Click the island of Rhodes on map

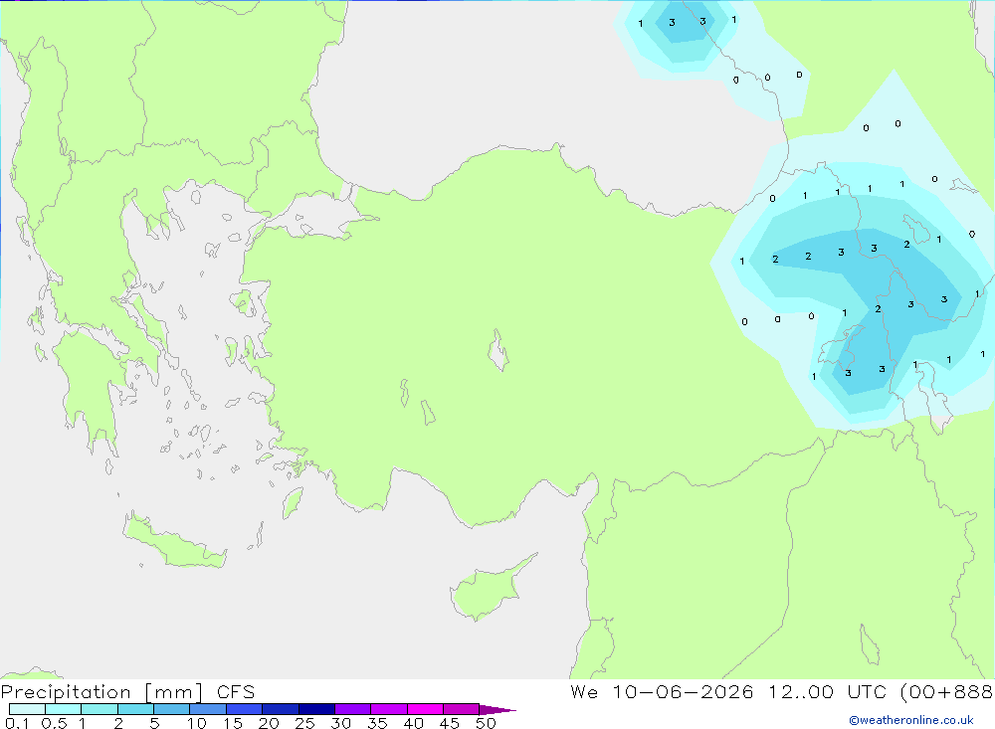pos(292,502)
